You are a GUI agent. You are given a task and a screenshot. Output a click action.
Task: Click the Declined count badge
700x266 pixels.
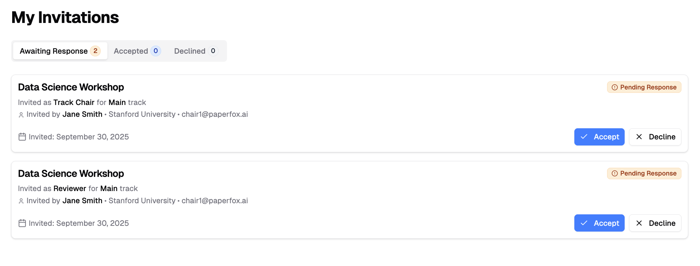[x=213, y=51]
